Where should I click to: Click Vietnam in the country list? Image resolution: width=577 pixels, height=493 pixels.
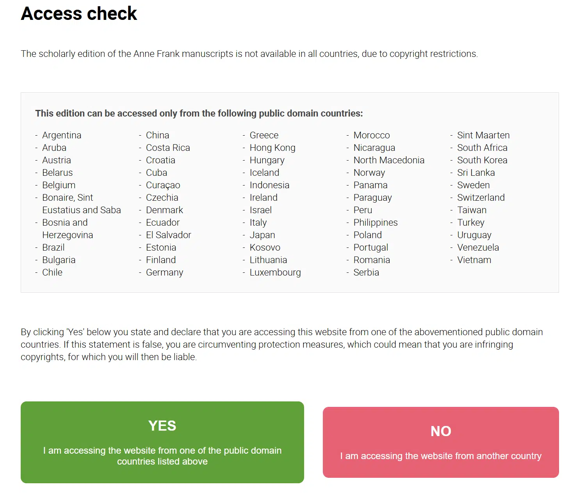[474, 260]
